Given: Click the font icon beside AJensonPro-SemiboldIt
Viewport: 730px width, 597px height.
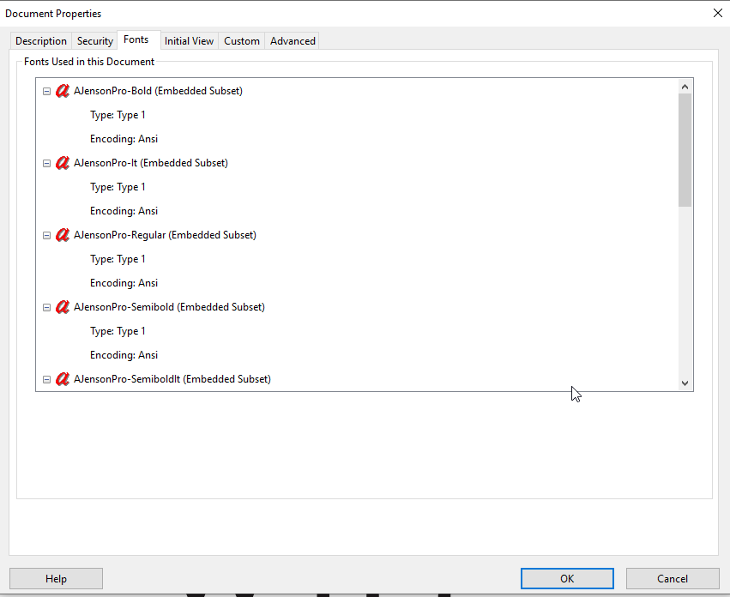Looking at the screenshot, I should click(x=62, y=378).
